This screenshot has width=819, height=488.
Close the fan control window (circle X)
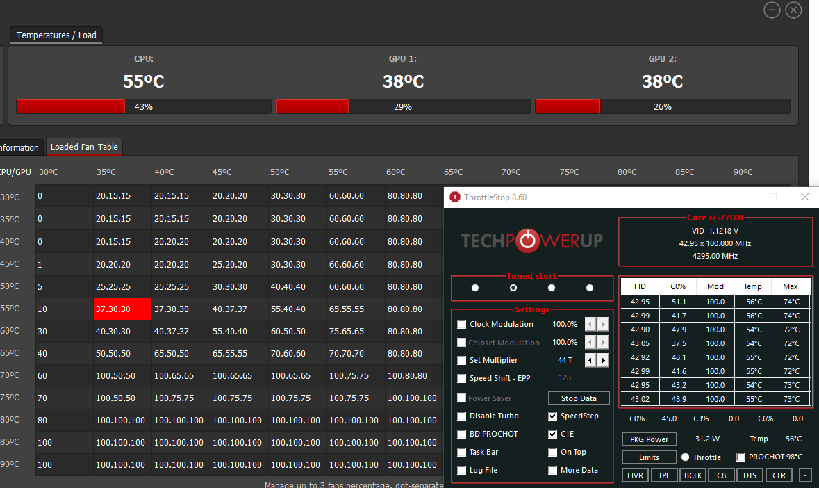point(793,10)
